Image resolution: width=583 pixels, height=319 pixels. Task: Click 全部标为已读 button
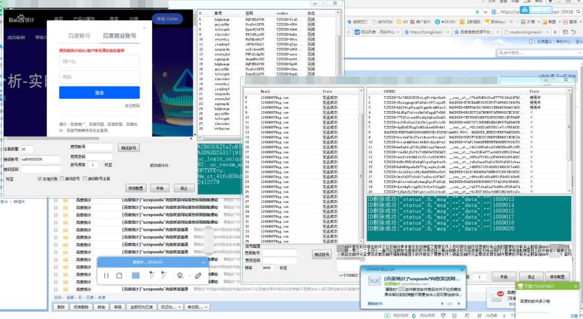tap(142, 307)
